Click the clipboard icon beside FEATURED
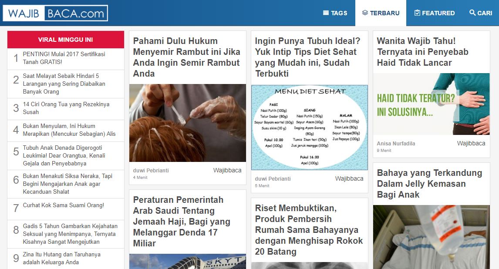The image size is (499, 269). (x=417, y=13)
